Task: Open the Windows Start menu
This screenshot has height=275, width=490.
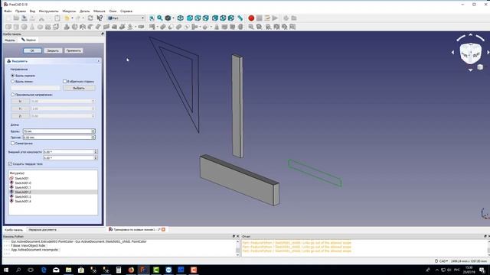Action: tap(6, 270)
